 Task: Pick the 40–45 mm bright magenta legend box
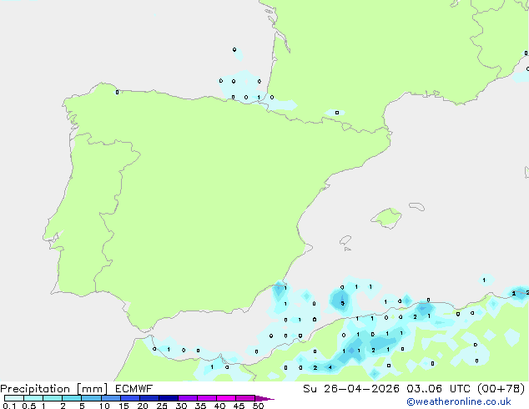[226, 398]
